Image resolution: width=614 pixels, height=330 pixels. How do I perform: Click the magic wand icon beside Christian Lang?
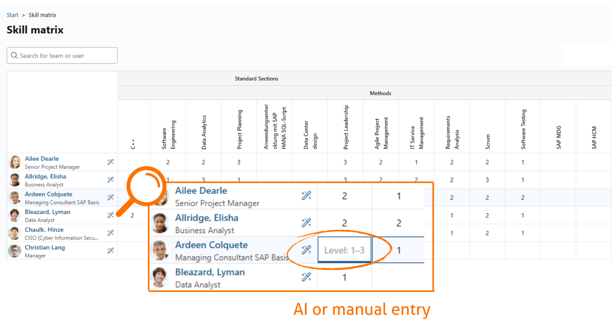(111, 251)
